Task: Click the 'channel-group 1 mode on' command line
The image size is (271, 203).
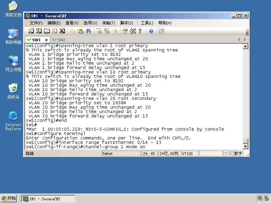Action: click(x=86, y=147)
